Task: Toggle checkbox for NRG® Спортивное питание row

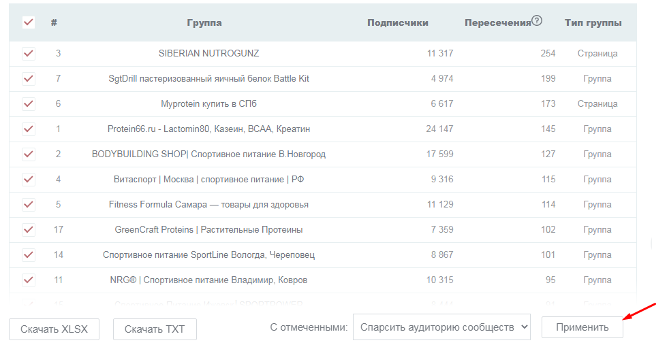Action: coord(29,280)
